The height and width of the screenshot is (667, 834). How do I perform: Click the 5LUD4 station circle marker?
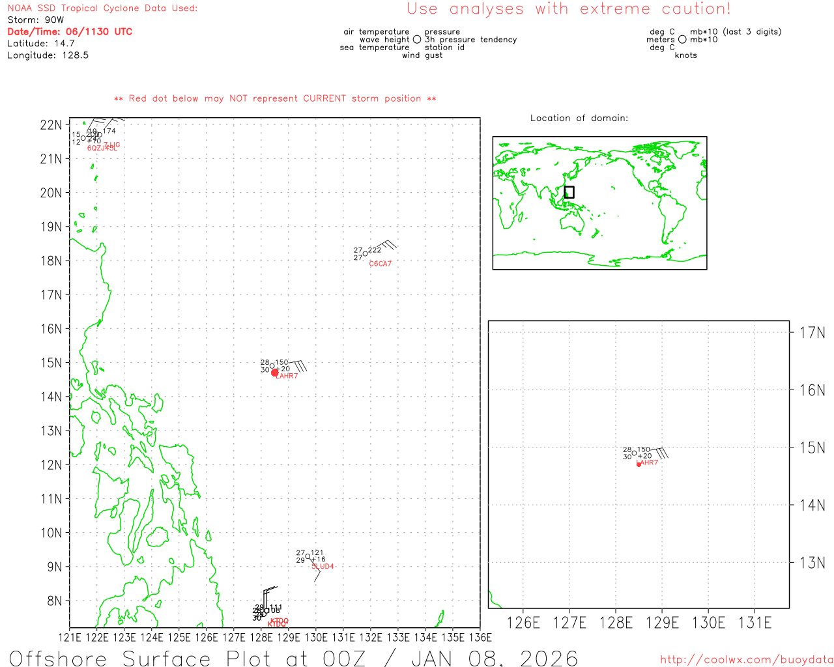(308, 556)
